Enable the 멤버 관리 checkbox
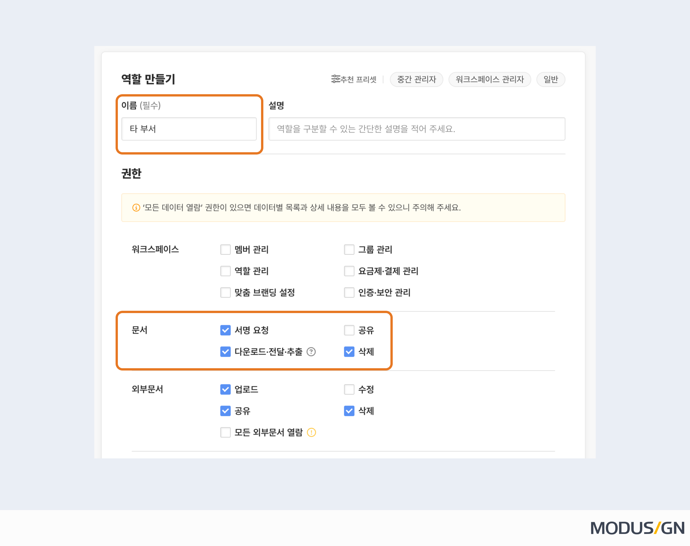The width and height of the screenshot is (690, 546). [x=225, y=249]
